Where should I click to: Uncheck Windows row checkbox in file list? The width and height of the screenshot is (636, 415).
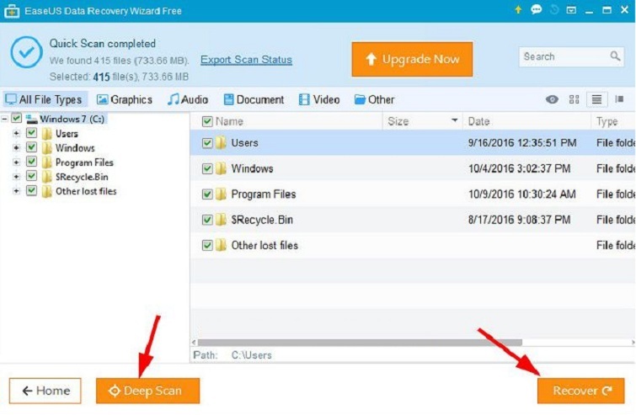click(x=207, y=168)
